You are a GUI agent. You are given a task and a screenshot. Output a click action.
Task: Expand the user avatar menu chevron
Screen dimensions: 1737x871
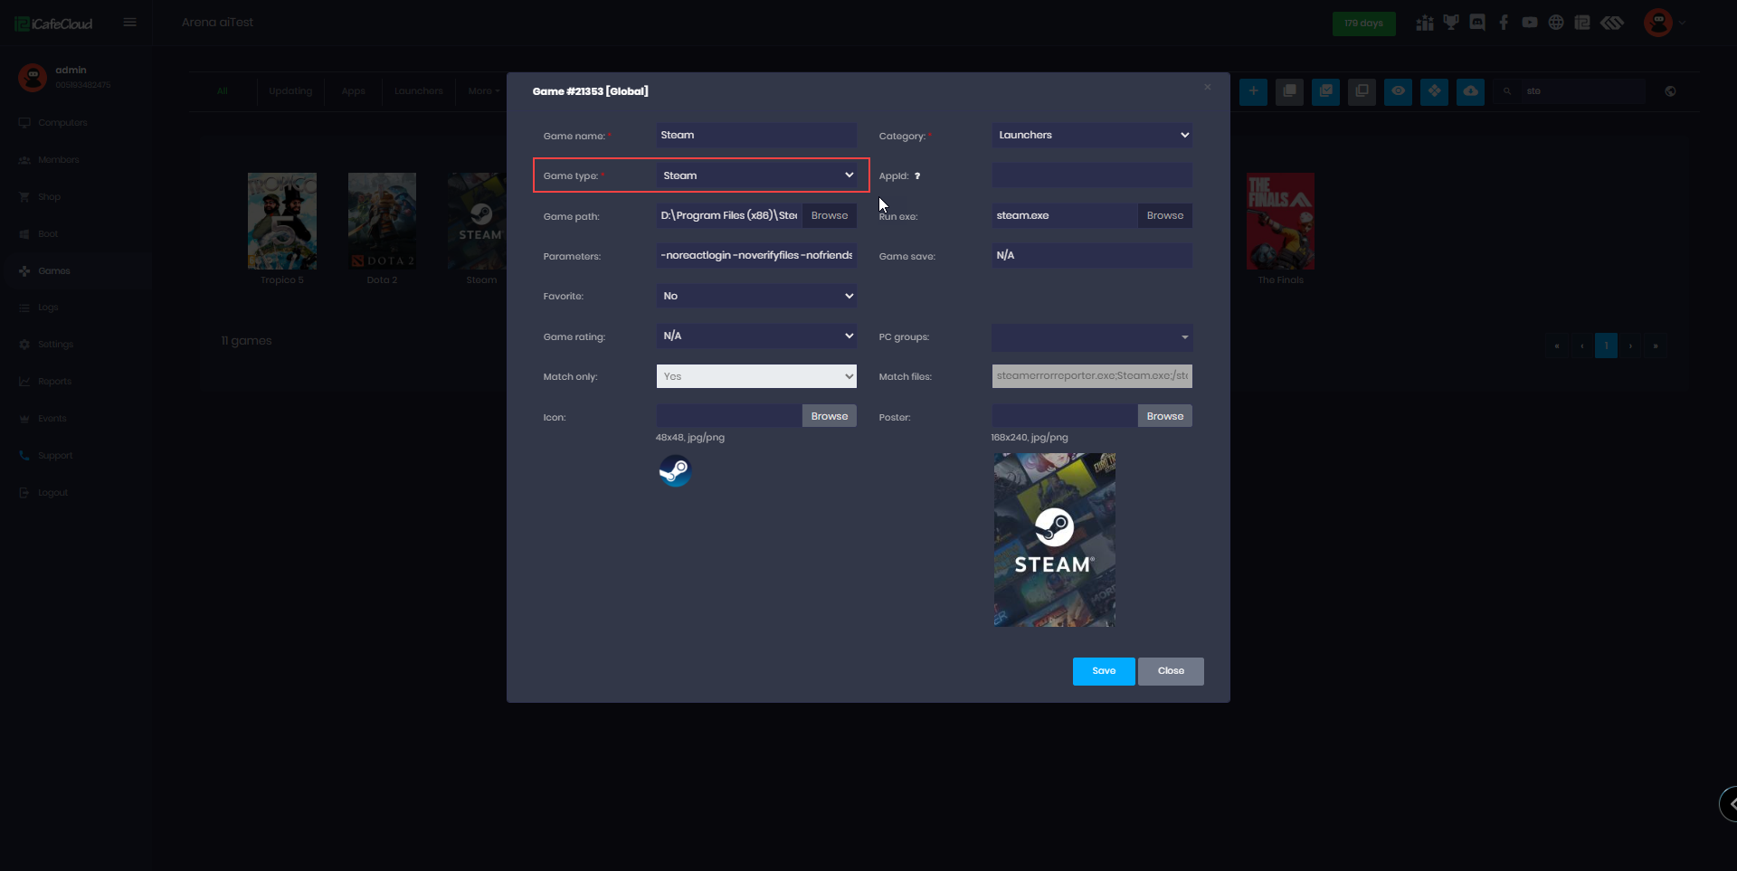[x=1682, y=23]
